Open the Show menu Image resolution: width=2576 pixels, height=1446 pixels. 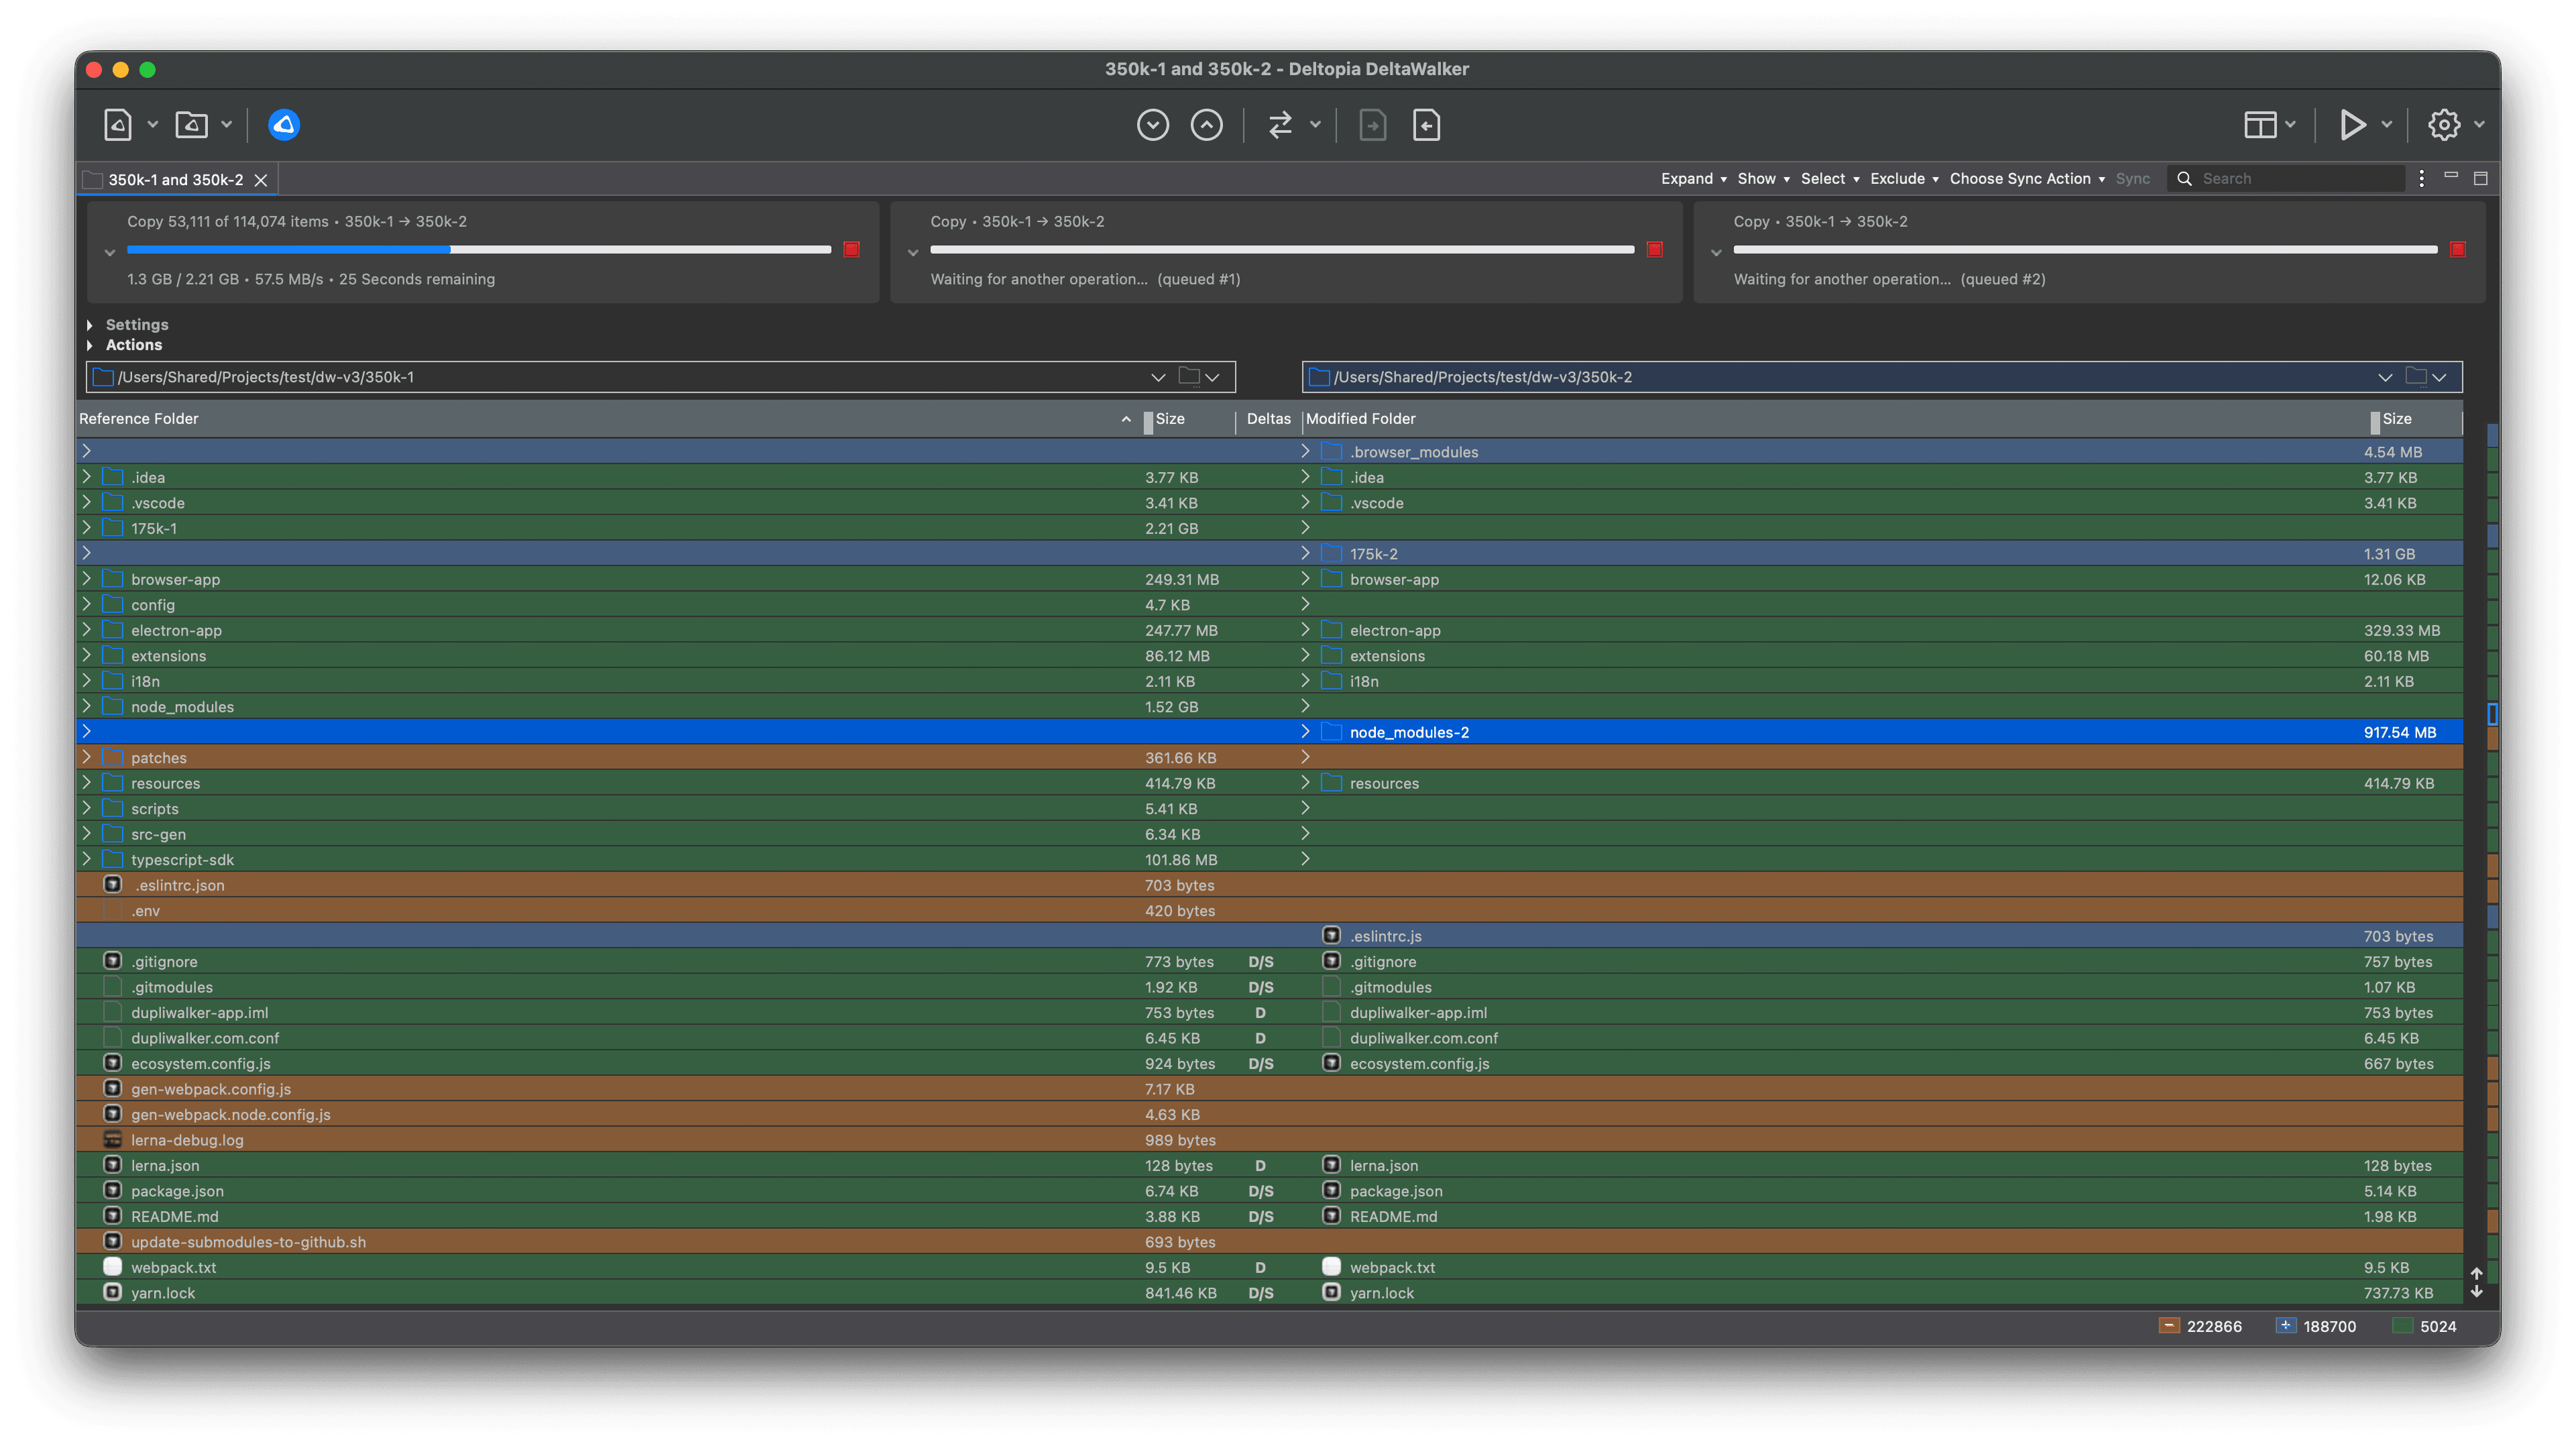[1764, 178]
